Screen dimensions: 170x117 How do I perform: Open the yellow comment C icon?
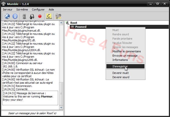49,16
